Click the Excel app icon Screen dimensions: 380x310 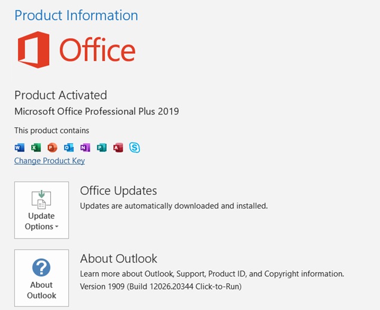click(x=36, y=147)
